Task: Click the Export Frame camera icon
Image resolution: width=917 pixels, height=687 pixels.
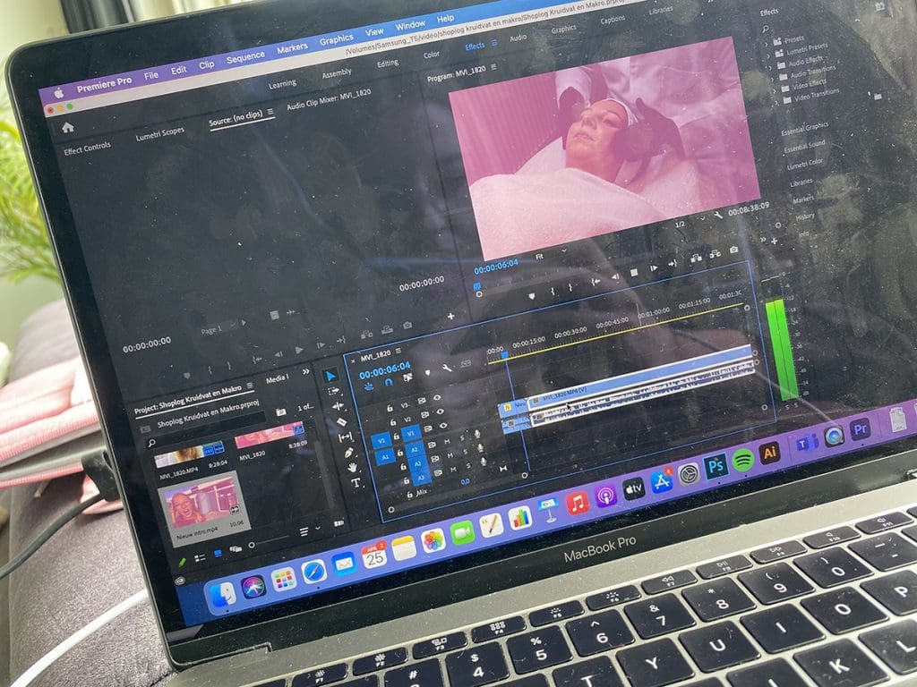Action: pyautogui.click(x=733, y=250)
